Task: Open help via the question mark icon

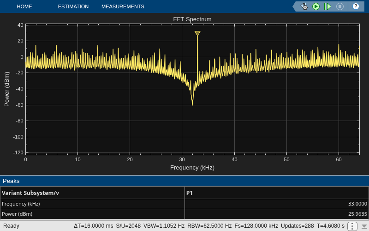Action: point(356,6)
